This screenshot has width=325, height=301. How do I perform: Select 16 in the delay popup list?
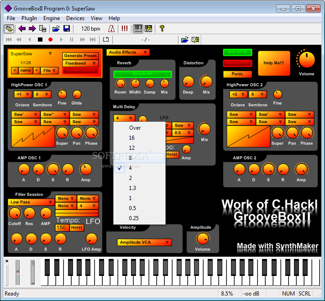point(139,138)
